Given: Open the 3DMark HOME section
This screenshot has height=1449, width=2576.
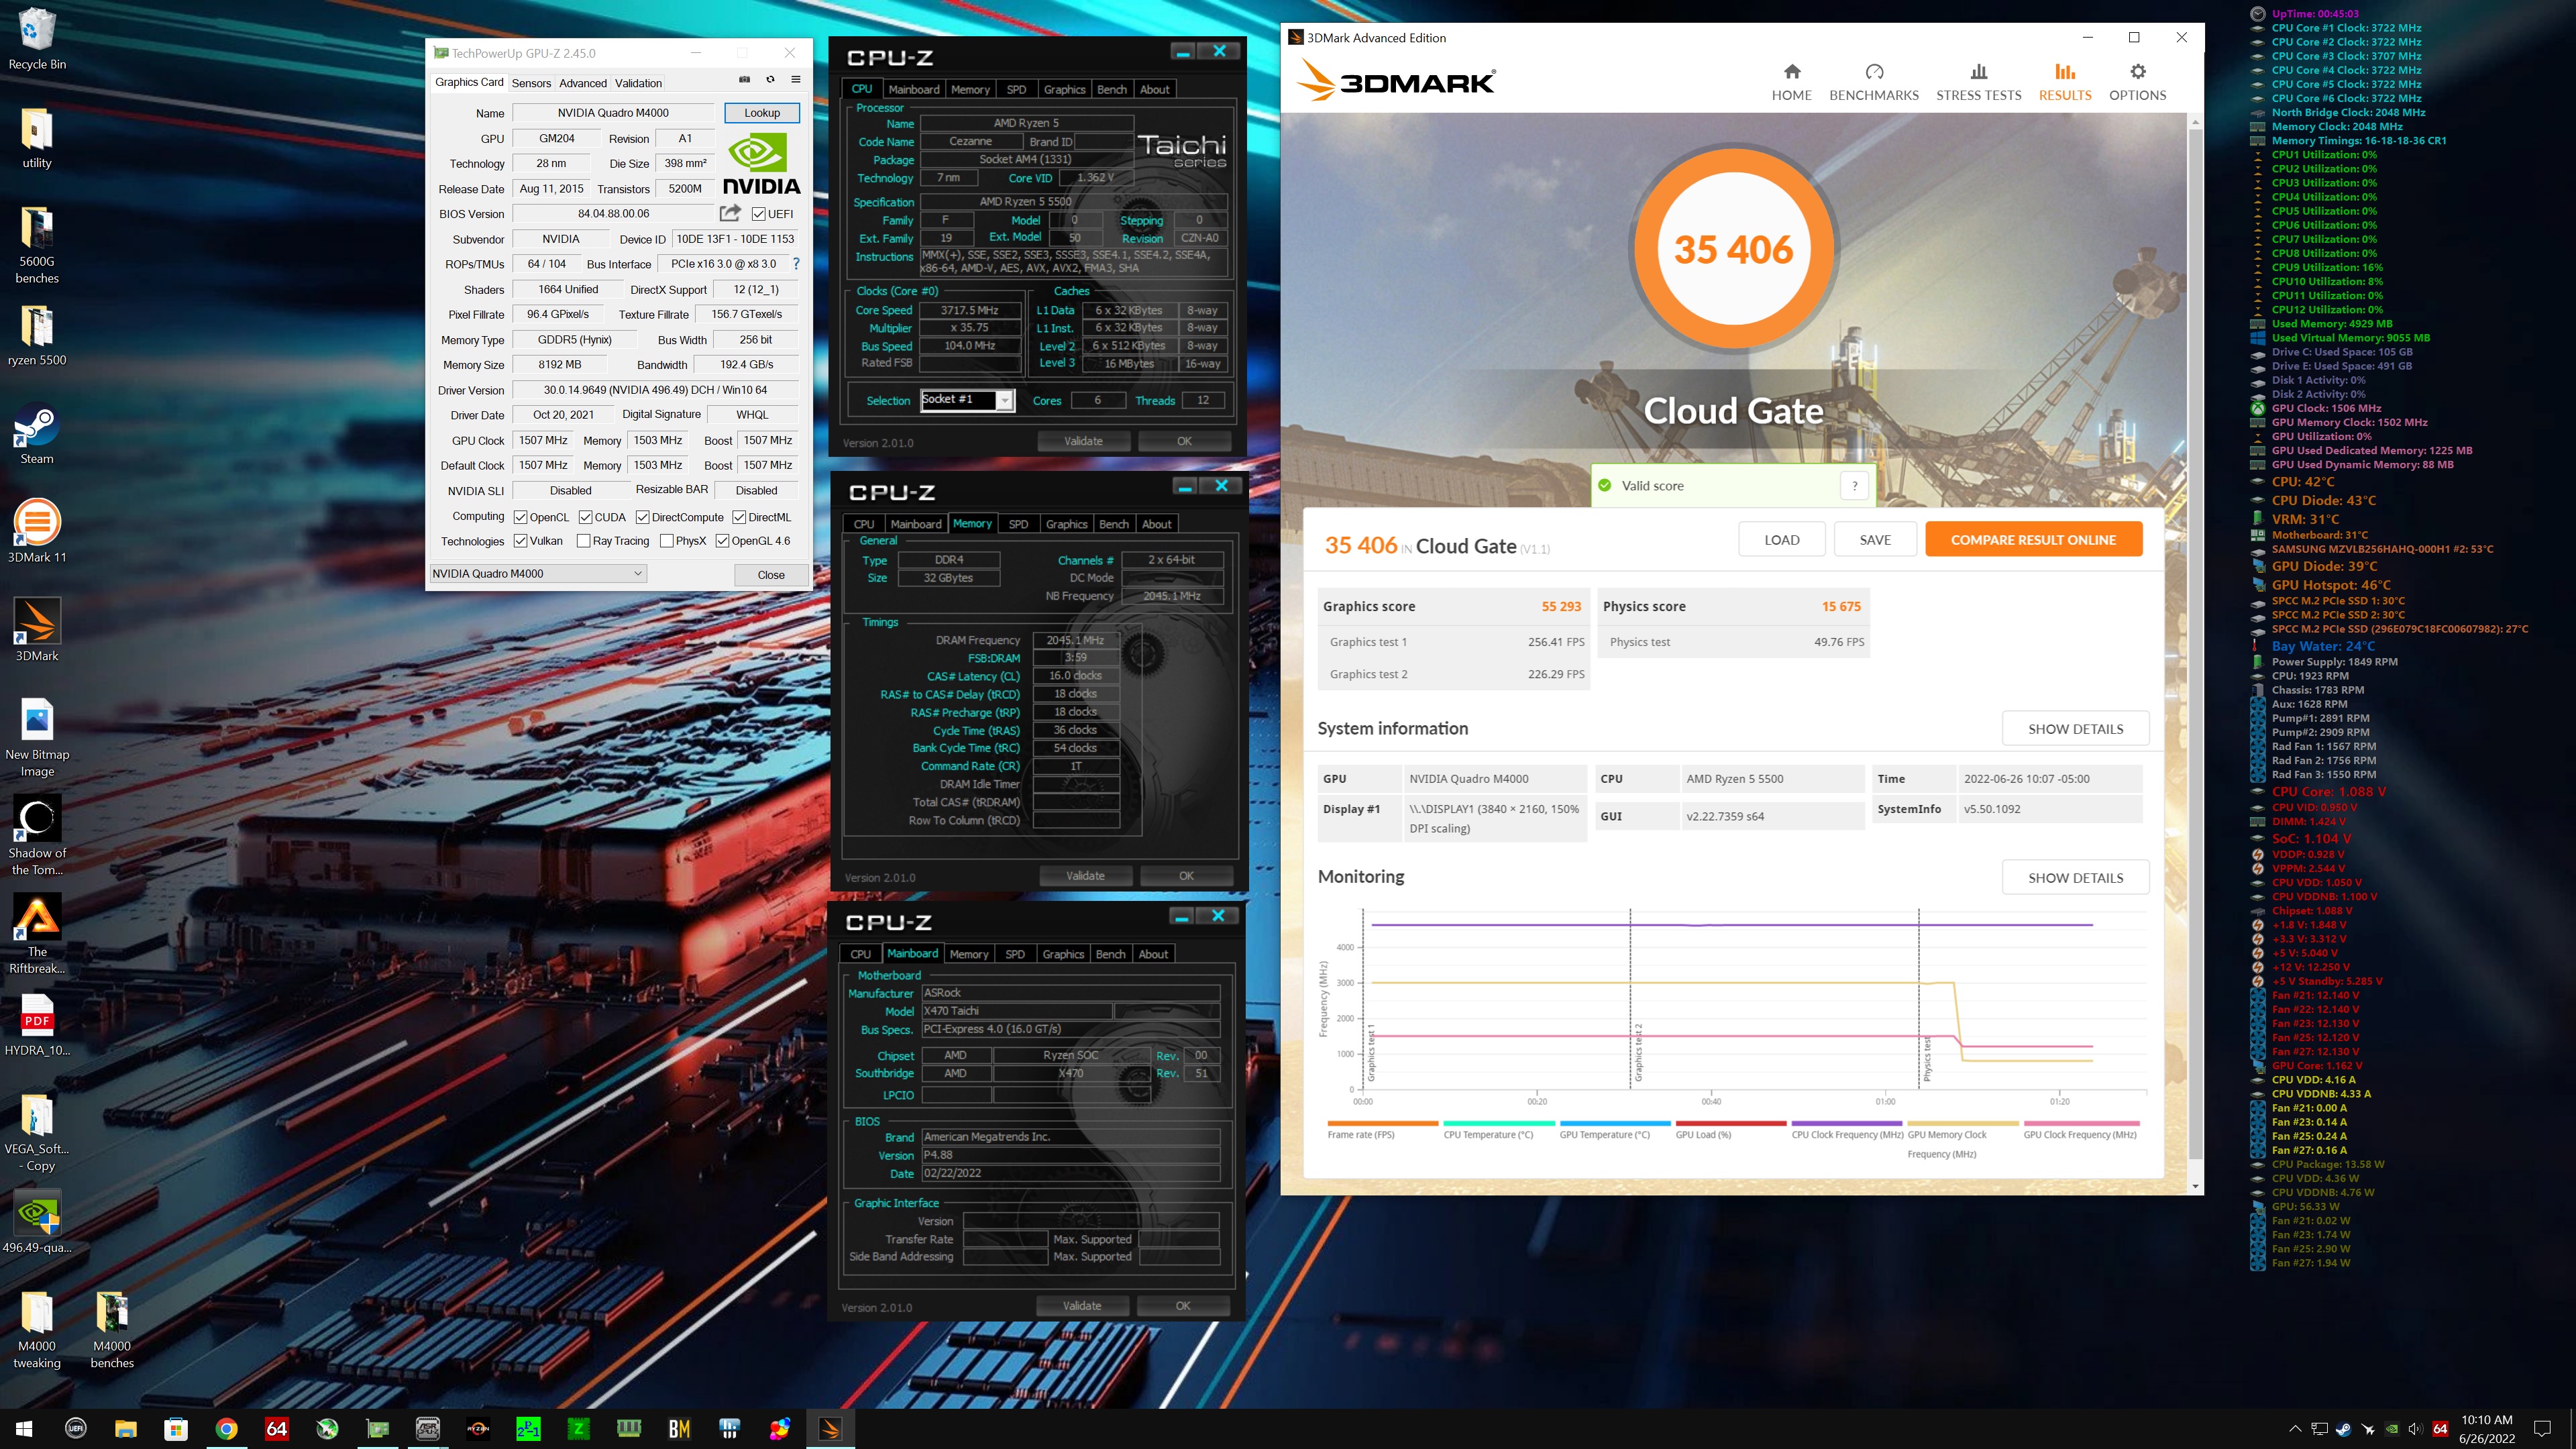Looking at the screenshot, I should 1791,82.
